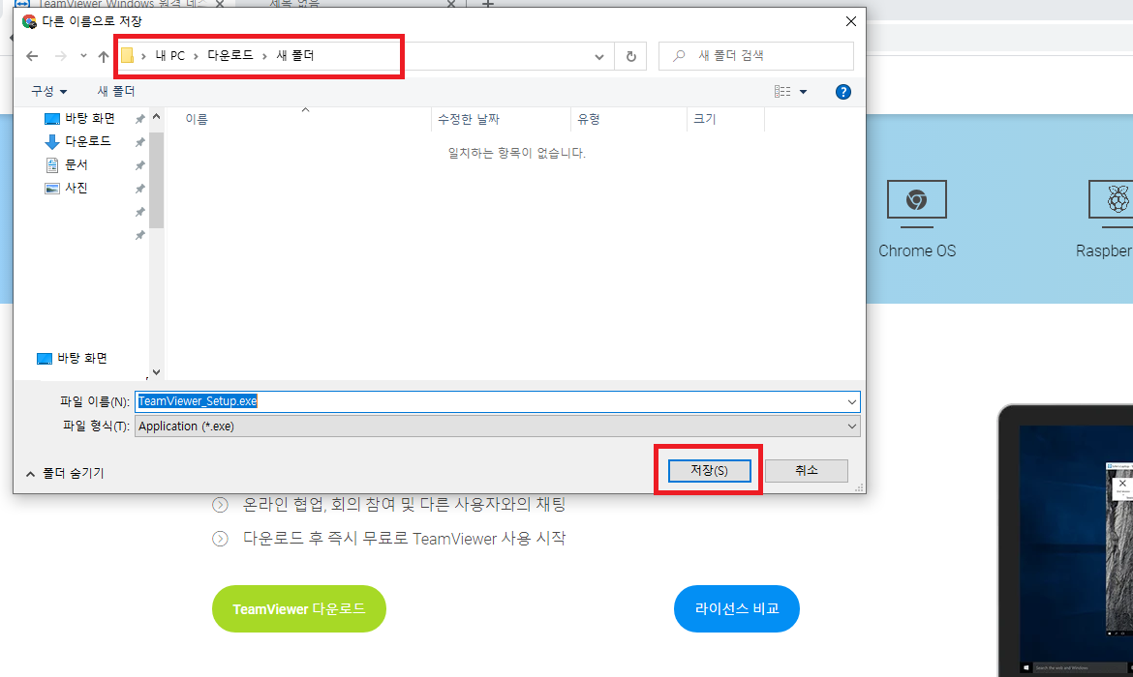This screenshot has width=1133, height=677.
Task: Open the 파일 형식 type dropdown
Action: pyautogui.click(x=497, y=426)
